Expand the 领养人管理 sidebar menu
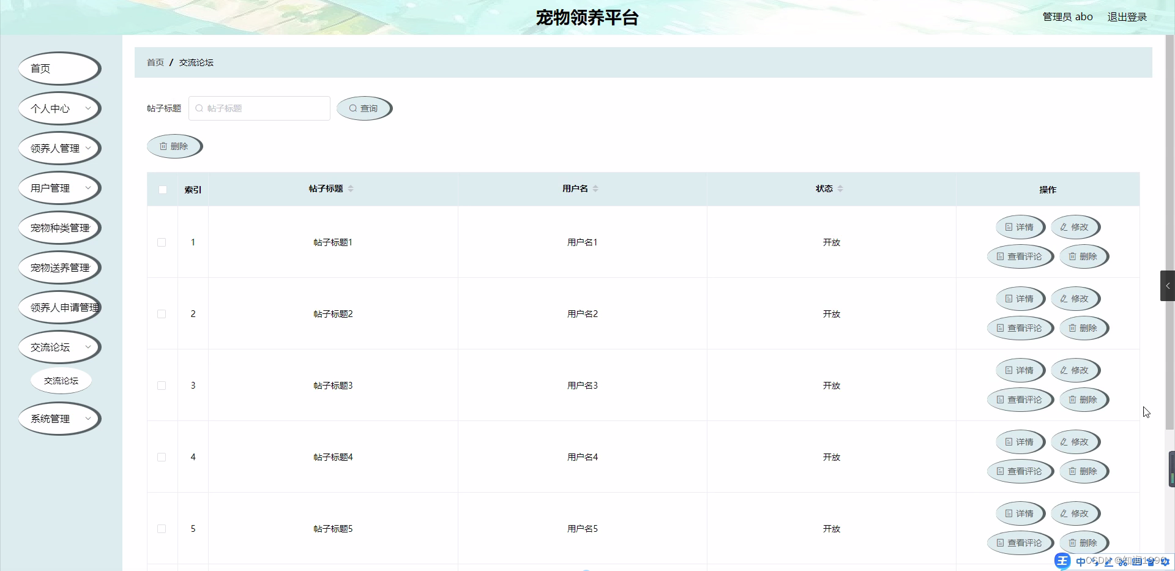Image resolution: width=1175 pixels, height=571 pixels. click(59, 147)
